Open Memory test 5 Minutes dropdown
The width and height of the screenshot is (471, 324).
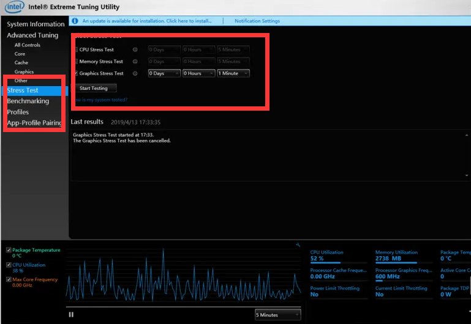(x=233, y=62)
